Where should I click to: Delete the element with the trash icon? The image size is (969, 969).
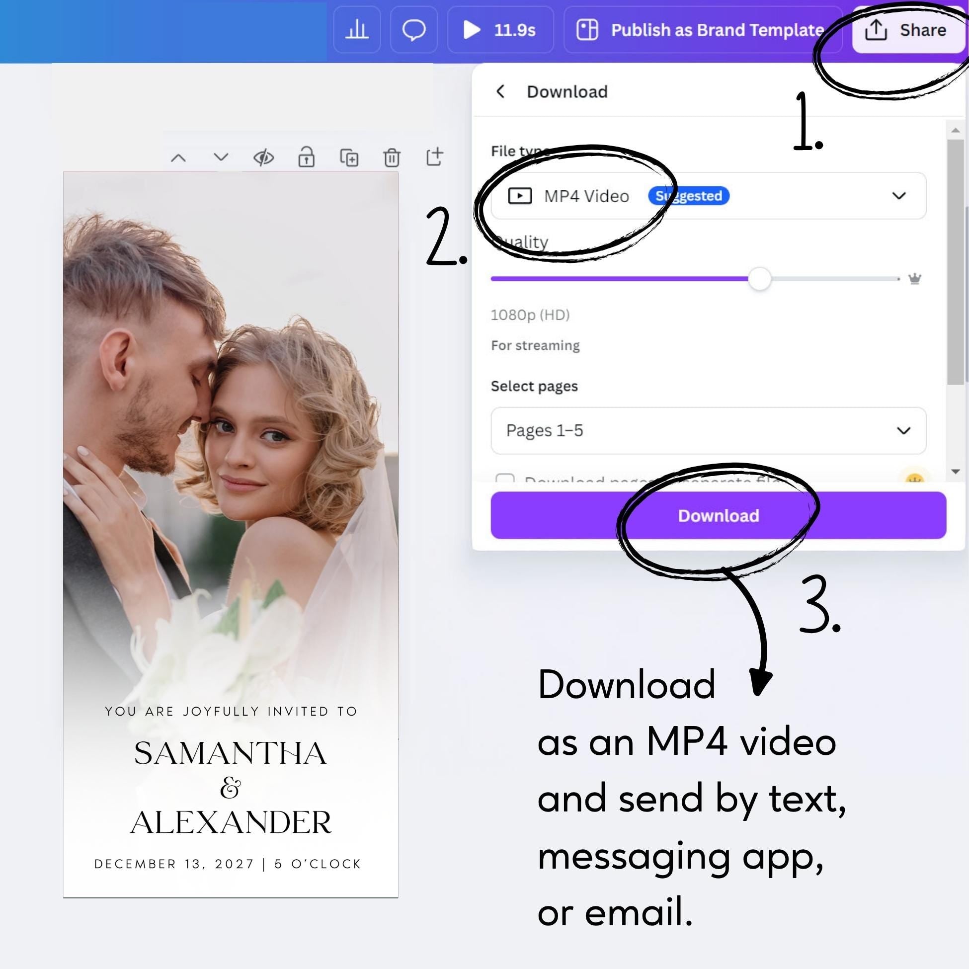point(392,157)
